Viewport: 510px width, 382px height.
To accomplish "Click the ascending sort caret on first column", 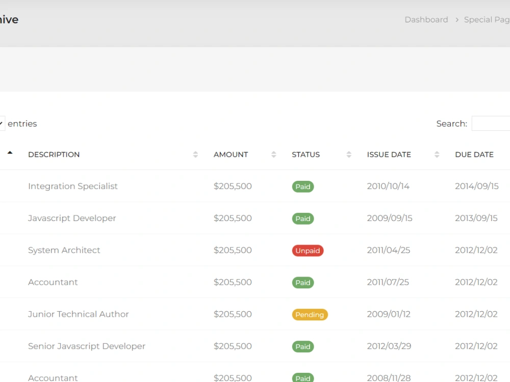I will [x=9, y=151].
